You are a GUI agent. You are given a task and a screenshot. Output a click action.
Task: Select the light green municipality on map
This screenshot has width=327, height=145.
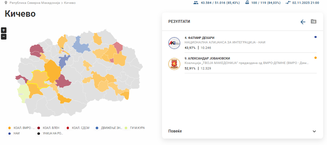click(23, 92)
